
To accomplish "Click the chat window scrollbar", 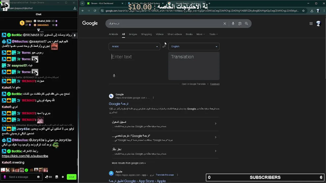I will [x=77, y=162].
